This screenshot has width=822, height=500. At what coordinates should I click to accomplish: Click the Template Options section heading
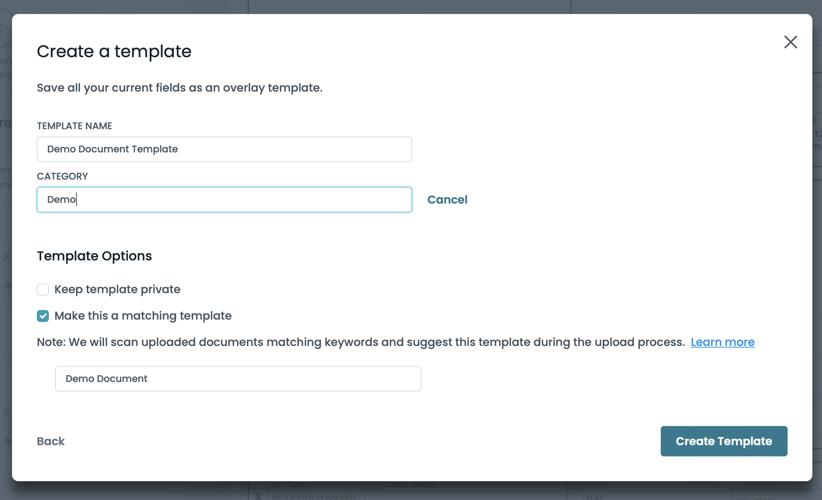click(x=94, y=256)
